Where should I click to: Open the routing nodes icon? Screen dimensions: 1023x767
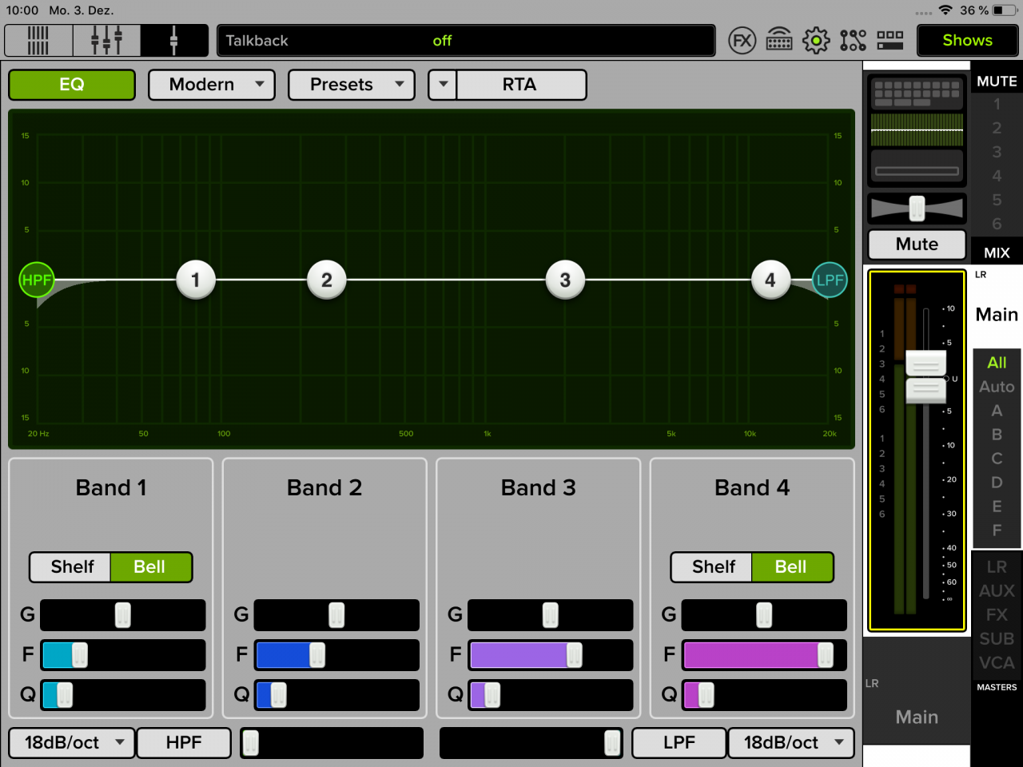point(853,41)
